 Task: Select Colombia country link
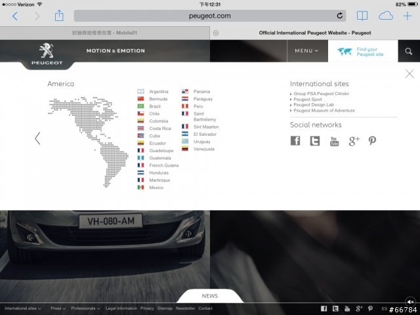coord(159,121)
